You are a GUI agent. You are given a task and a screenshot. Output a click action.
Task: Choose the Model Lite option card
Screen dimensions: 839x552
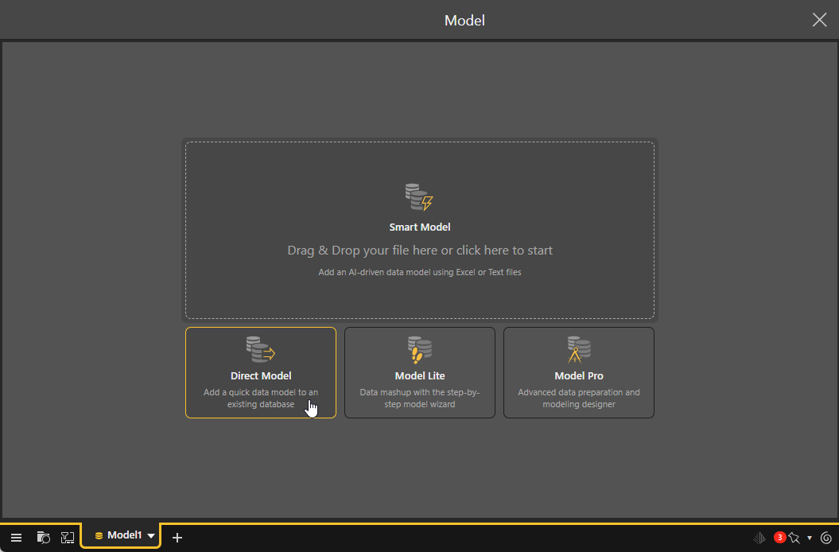tap(420, 373)
